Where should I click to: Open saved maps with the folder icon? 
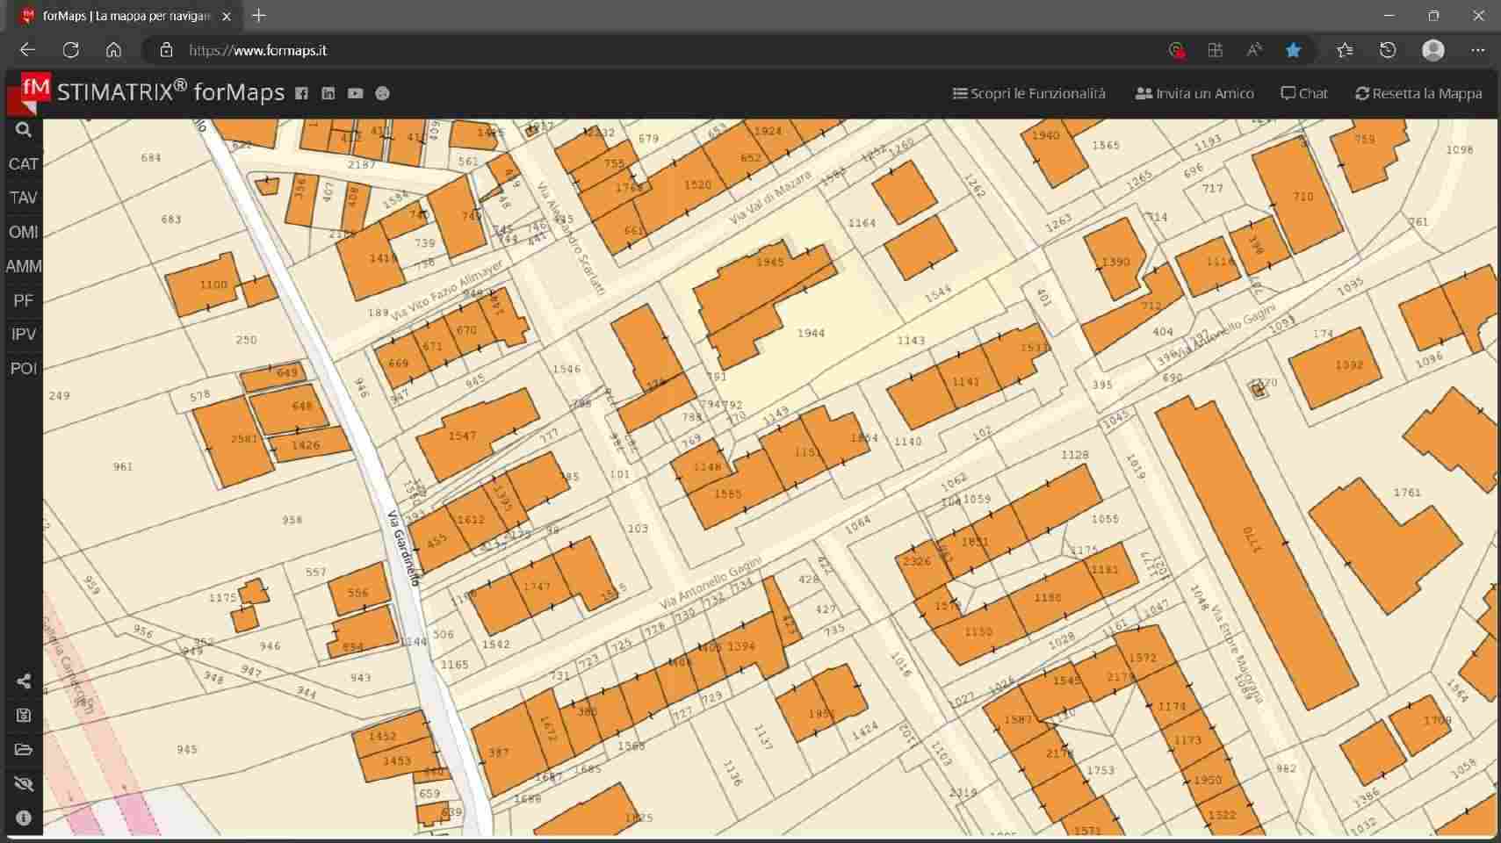click(x=24, y=750)
